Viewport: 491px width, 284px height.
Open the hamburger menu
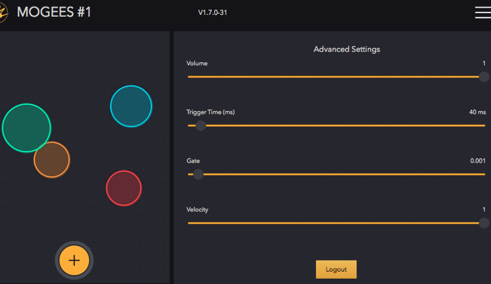(x=483, y=13)
